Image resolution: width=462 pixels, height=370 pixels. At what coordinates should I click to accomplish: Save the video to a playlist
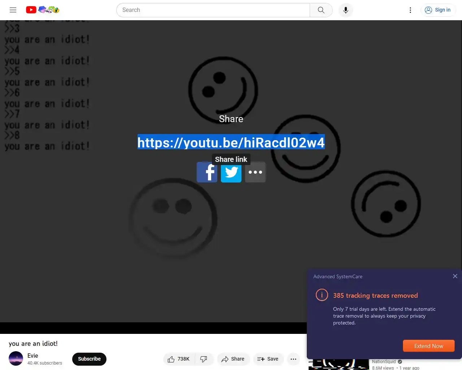[268, 359]
